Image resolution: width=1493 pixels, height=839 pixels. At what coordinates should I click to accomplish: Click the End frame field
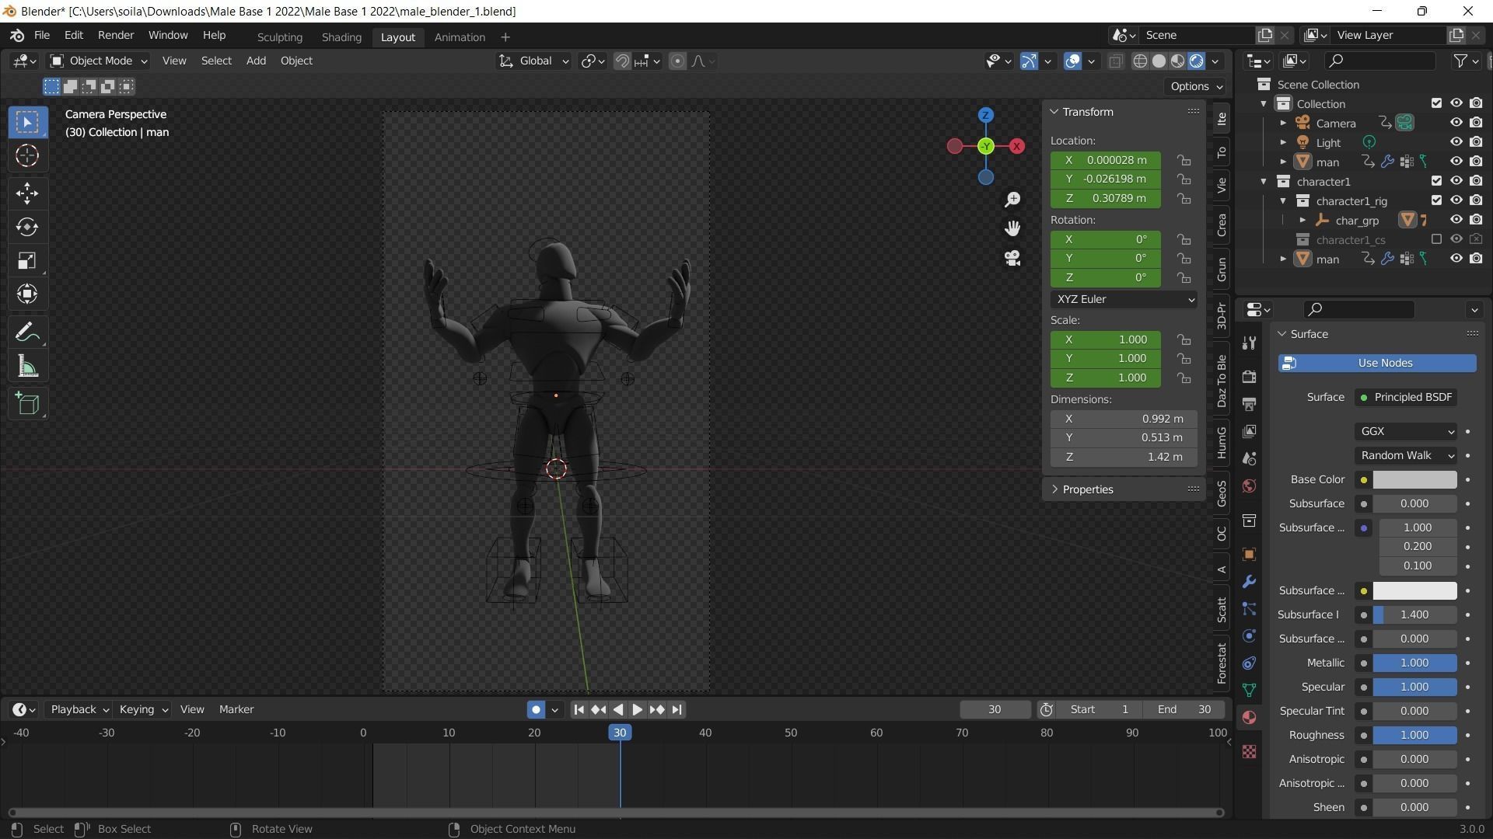[x=1184, y=709]
